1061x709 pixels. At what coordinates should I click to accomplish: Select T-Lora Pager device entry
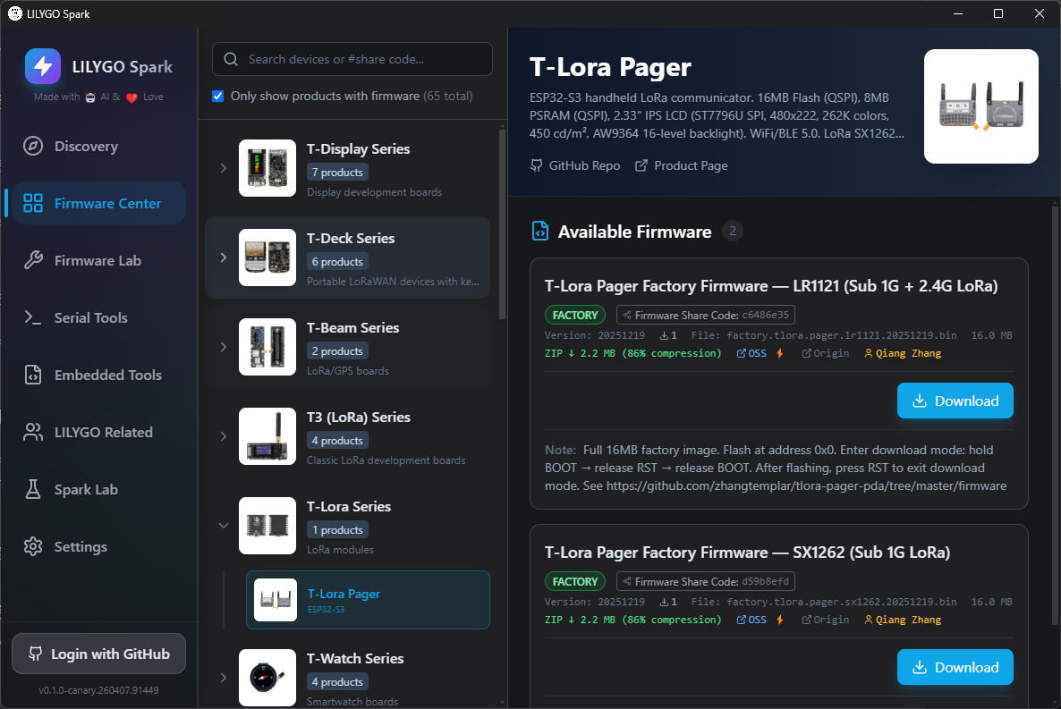pyautogui.click(x=368, y=599)
